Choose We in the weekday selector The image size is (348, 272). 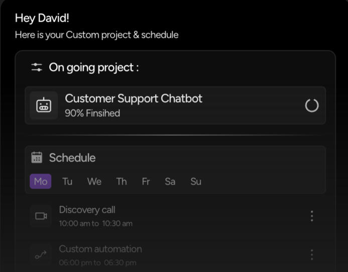pos(94,182)
